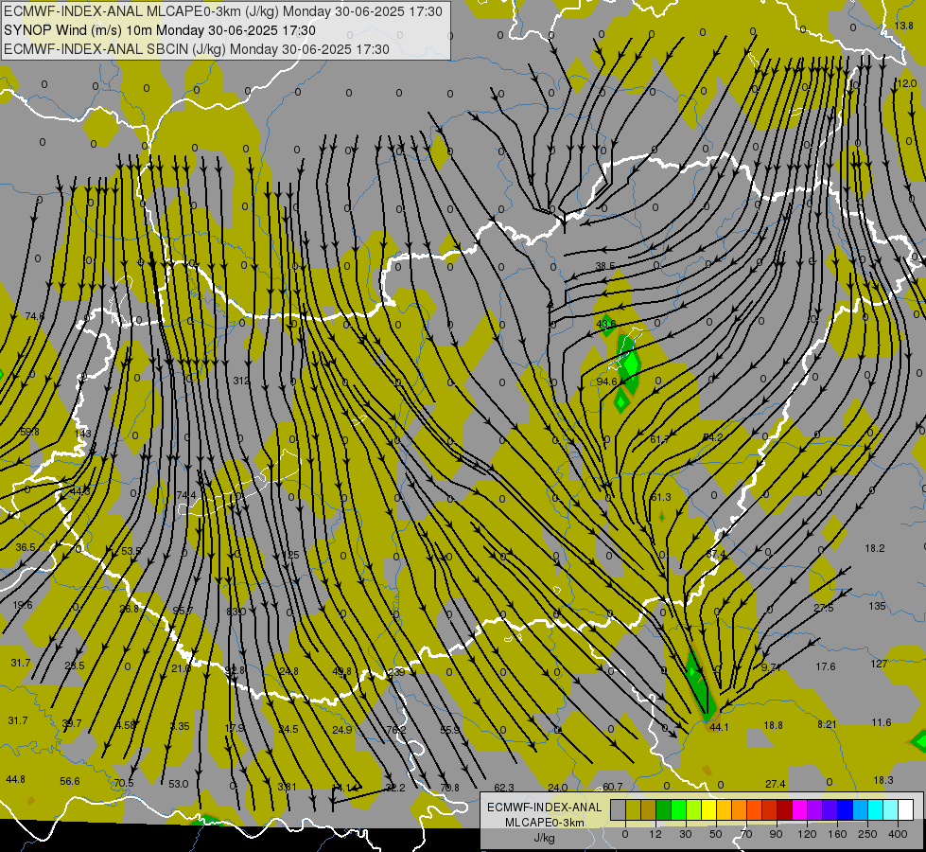Click the ECMWF-INDEX-ANAL label in the color legend

(545, 808)
